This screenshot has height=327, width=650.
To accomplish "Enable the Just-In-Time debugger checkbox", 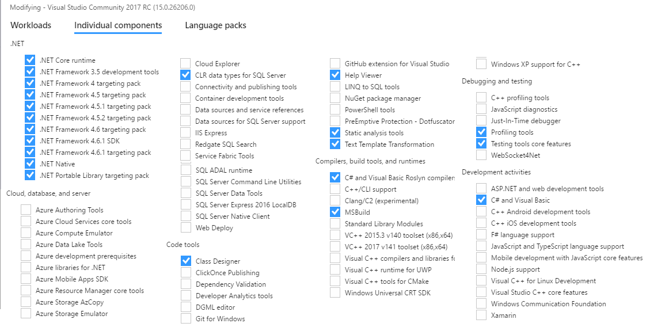I will (x=481, y=120).
